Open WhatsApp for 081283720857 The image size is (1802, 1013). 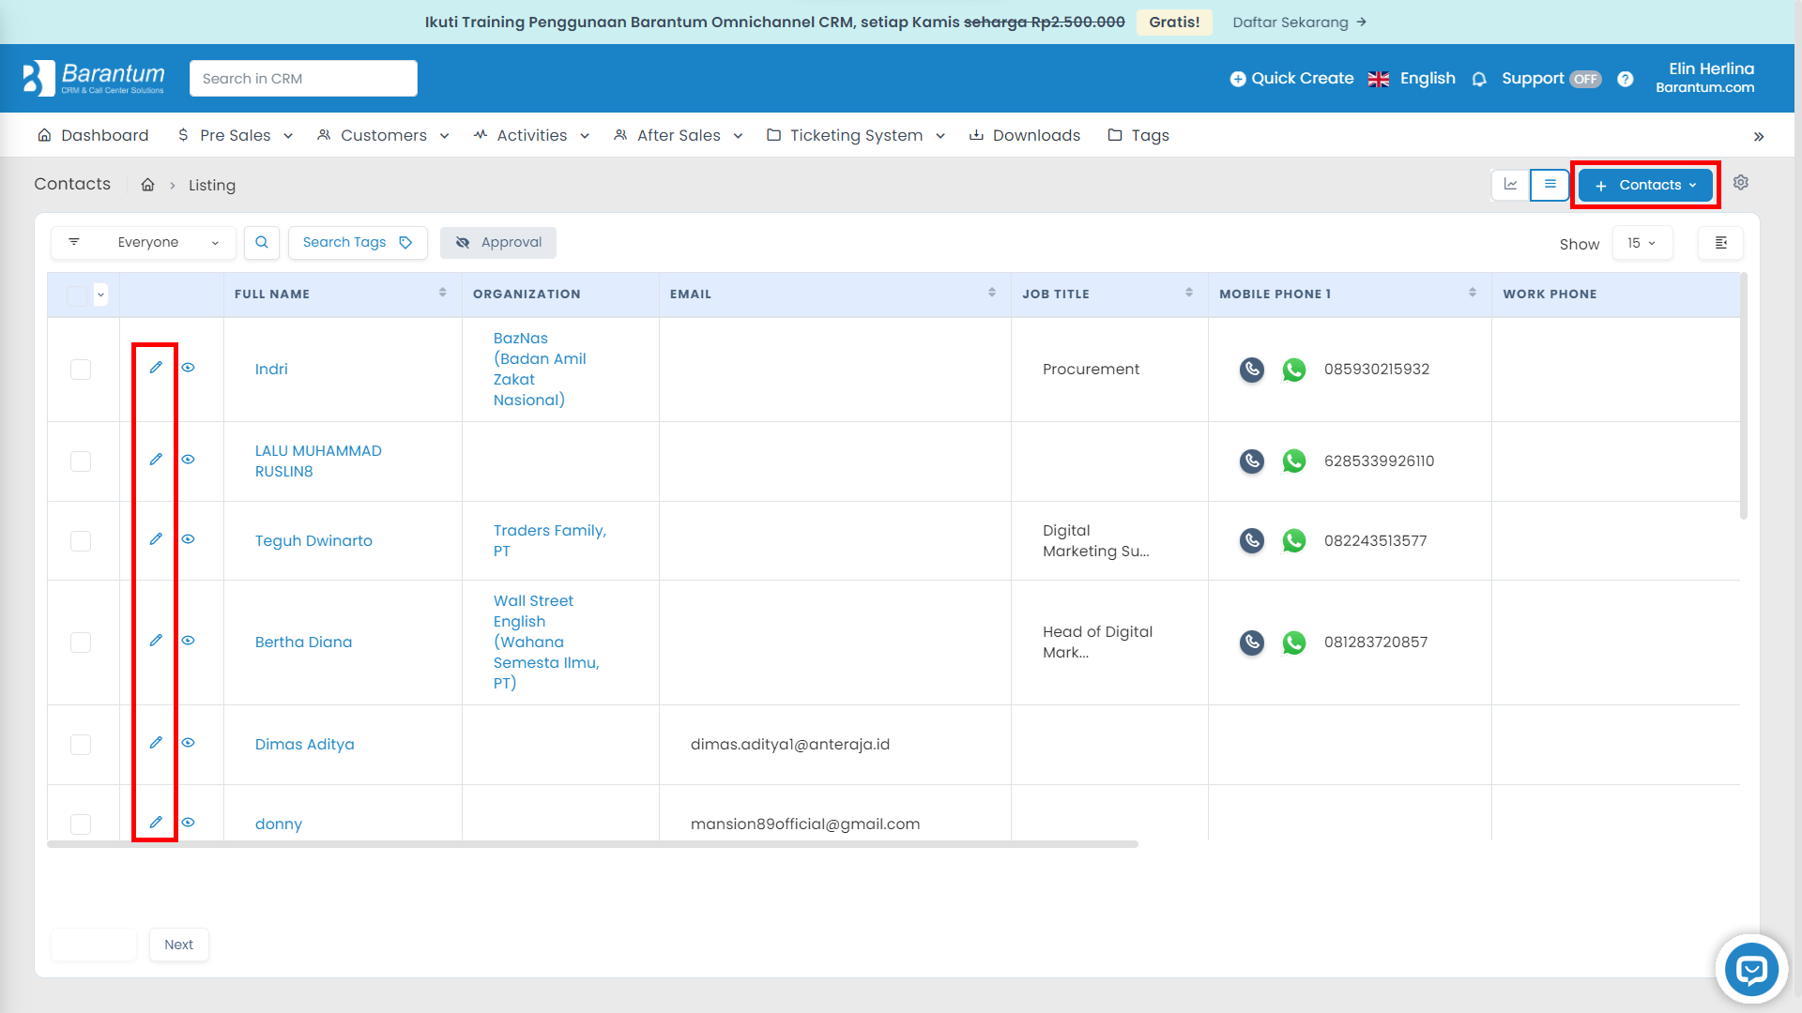[x=1294, y=643]
